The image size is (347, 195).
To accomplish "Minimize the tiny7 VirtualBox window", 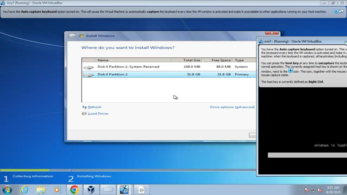I will 324,3.
